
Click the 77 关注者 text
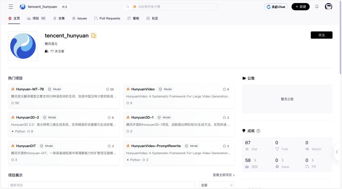(x=57, y=51)
